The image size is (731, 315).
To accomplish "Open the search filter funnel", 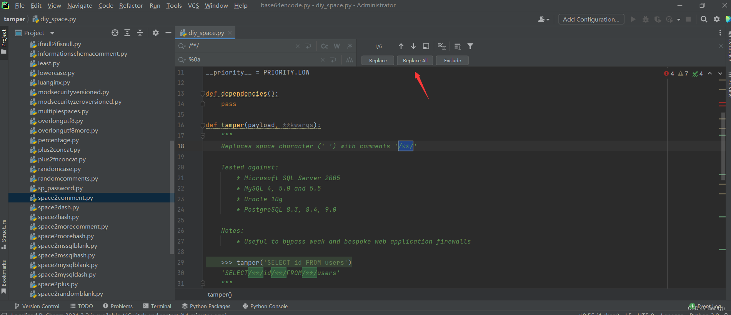I will tap(470, 46).
